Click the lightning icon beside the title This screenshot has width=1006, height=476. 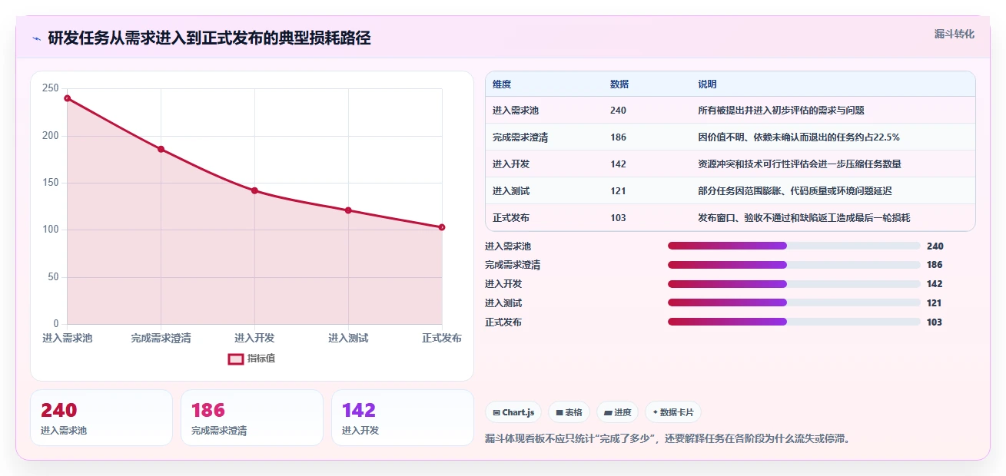point(36,38)
